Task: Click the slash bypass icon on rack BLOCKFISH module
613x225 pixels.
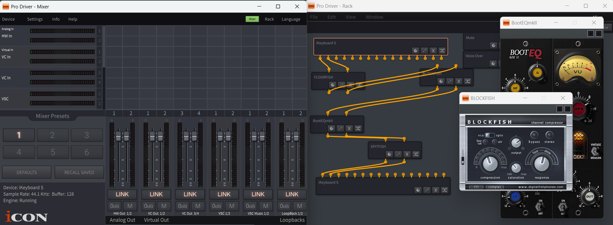Action: point(450,81)
